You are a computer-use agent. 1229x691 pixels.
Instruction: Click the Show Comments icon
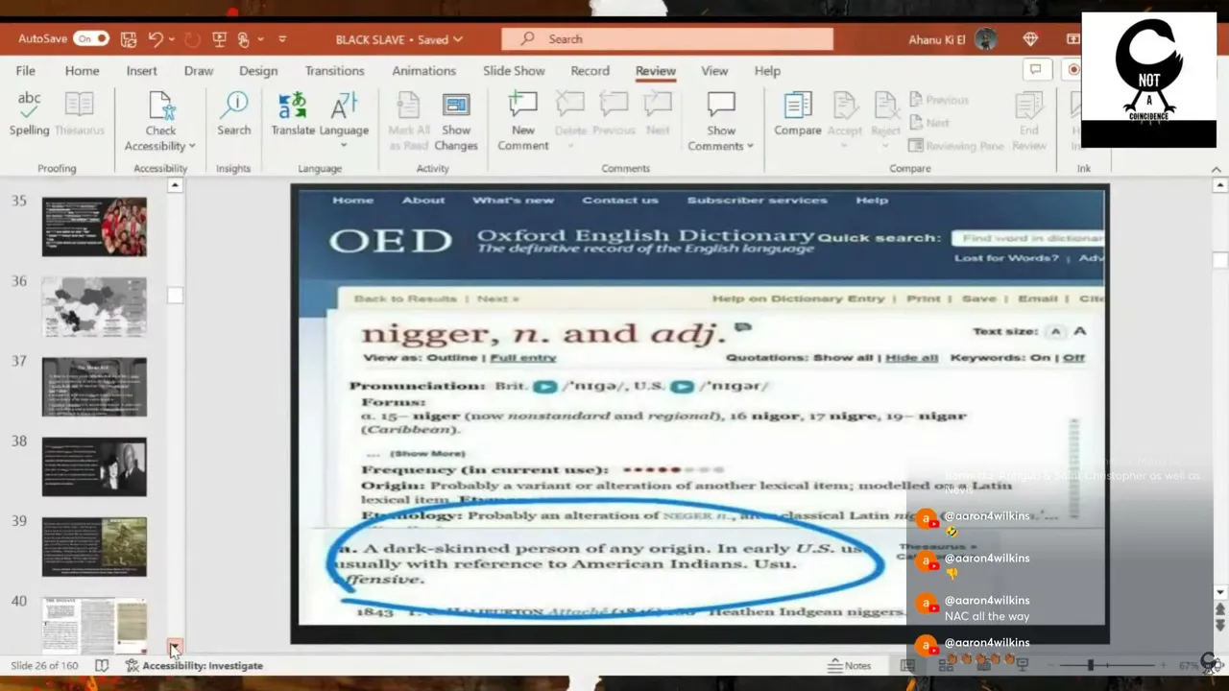[721, 106]
